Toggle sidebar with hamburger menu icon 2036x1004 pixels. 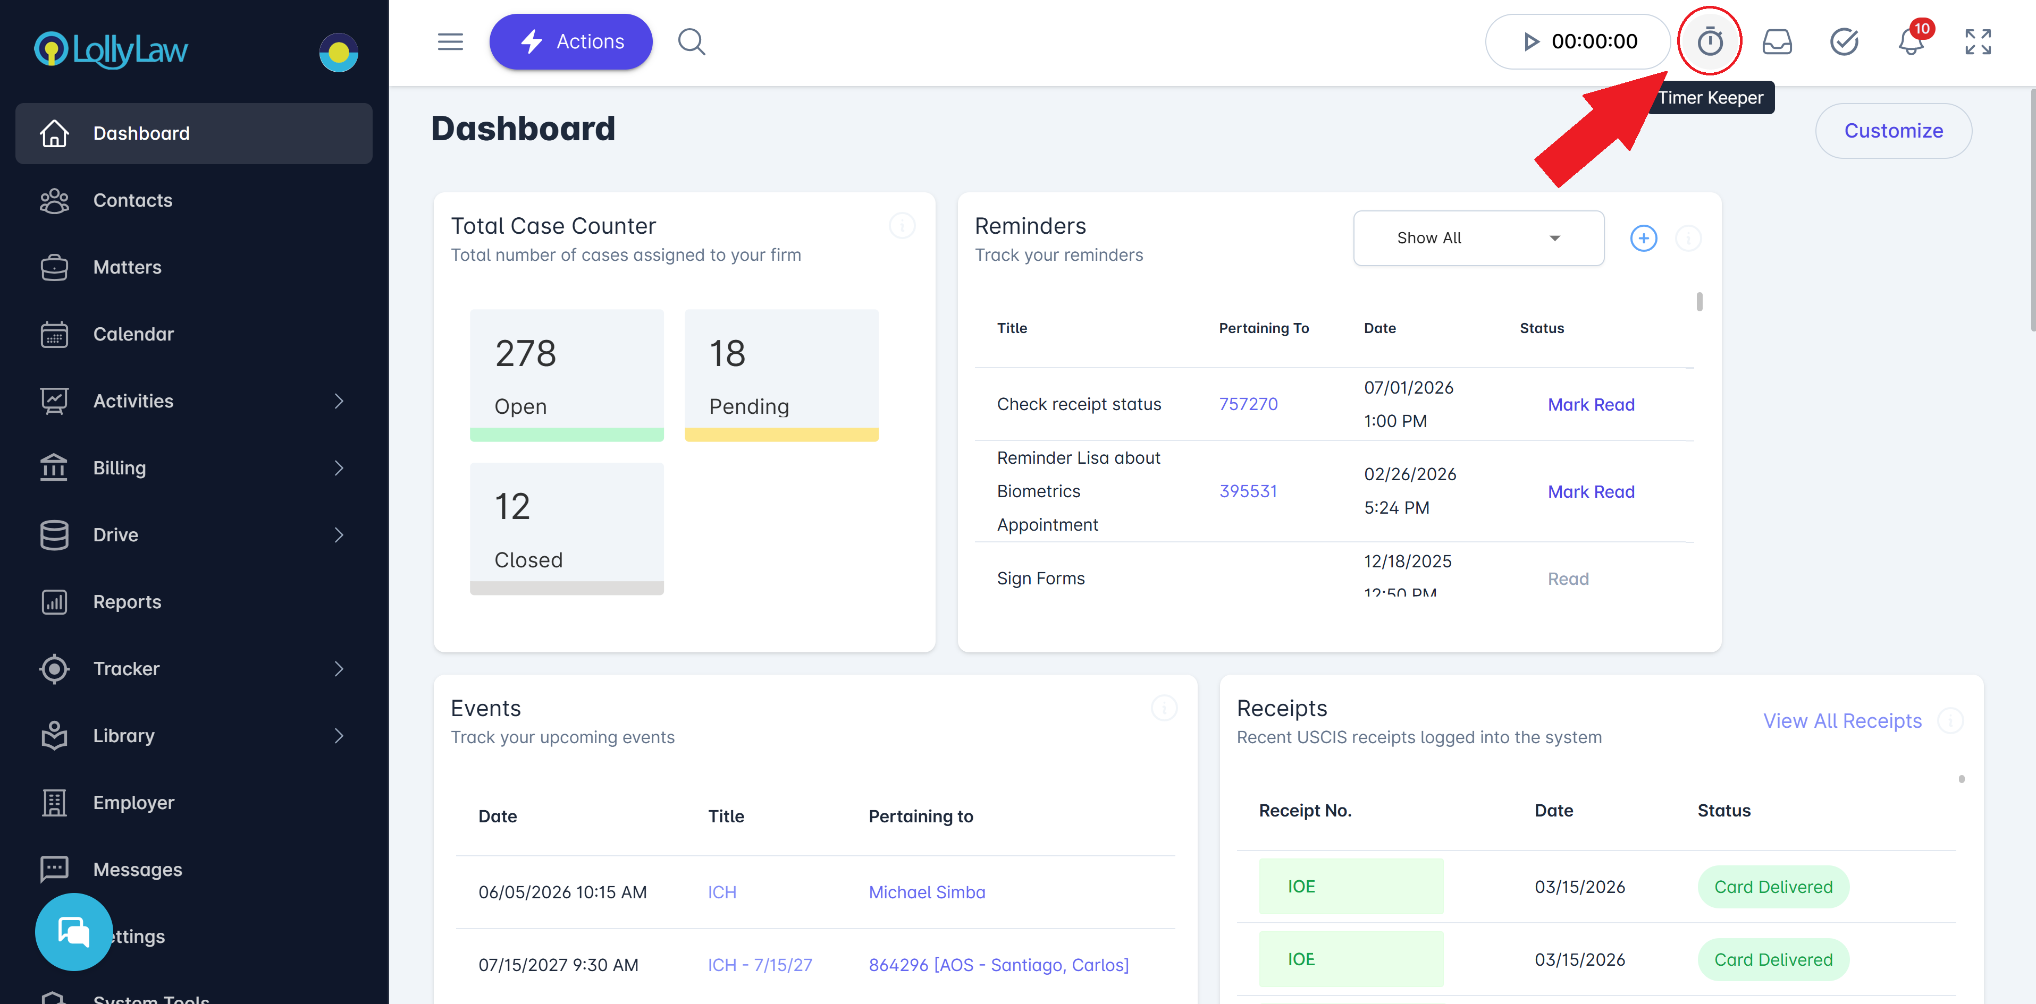(x=450, y=41)
